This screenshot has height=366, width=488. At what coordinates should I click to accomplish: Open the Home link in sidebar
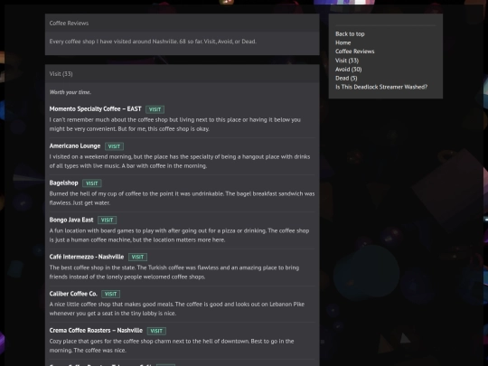point(343,42)
